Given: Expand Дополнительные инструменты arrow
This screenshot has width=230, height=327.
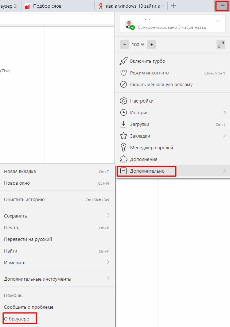Looking at the screenshot, I should pyautogui.click(x=108, y=278).
